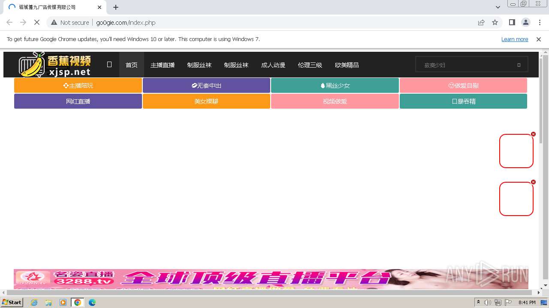The image size is (549, 308).
Task: Open Chrome's three-dot menu
Action: click(x=539, y=22)
